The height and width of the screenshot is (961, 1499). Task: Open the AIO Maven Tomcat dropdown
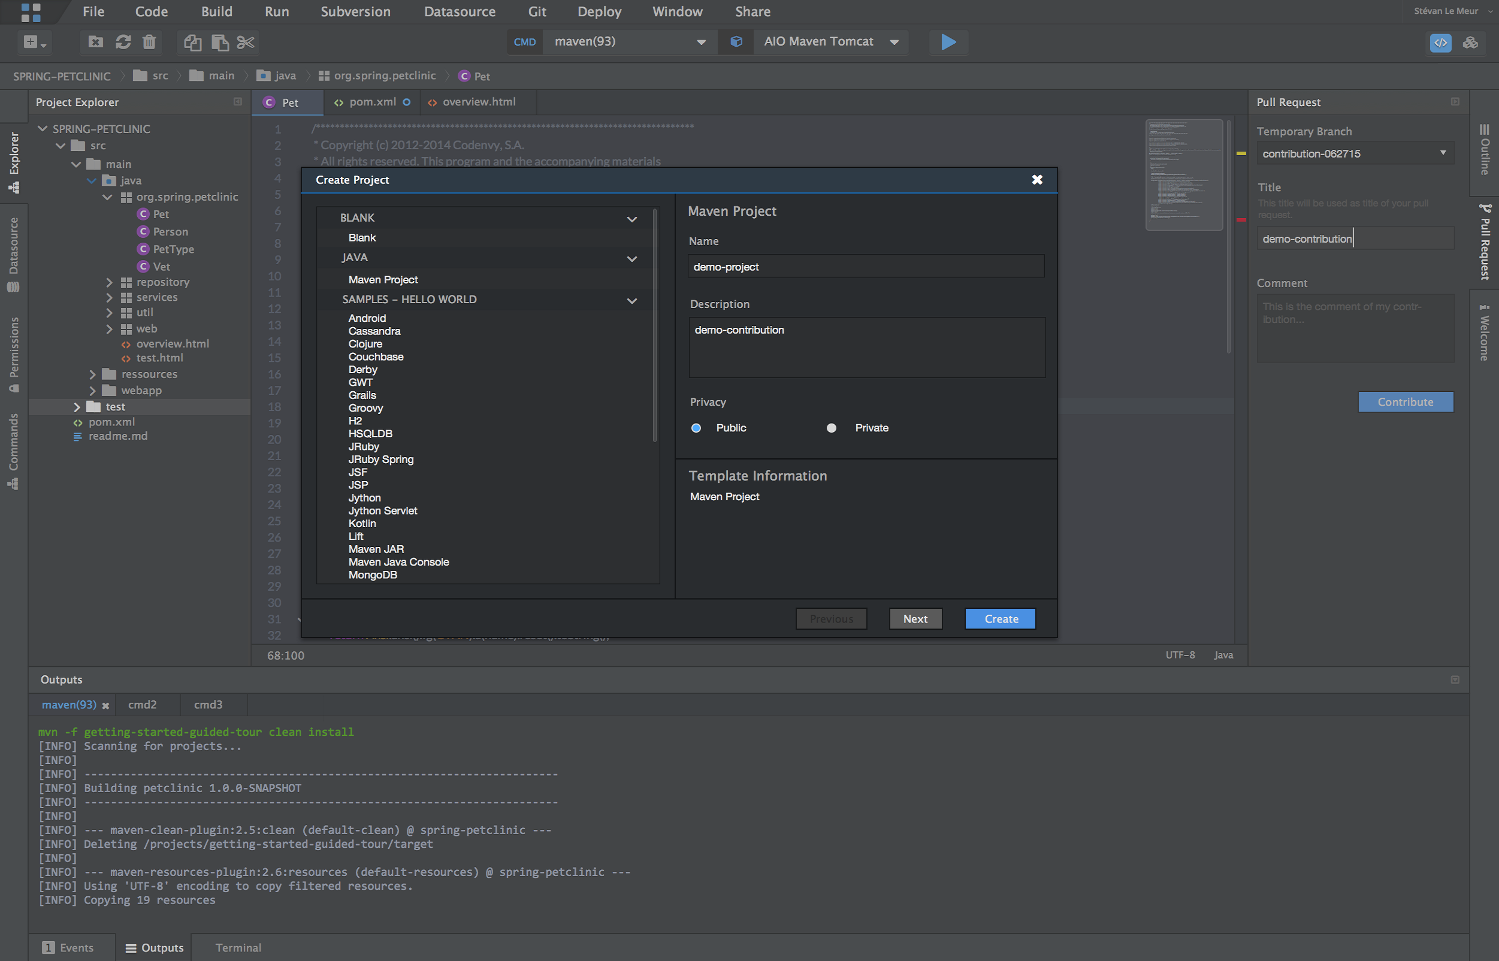(x=895, y=41)
